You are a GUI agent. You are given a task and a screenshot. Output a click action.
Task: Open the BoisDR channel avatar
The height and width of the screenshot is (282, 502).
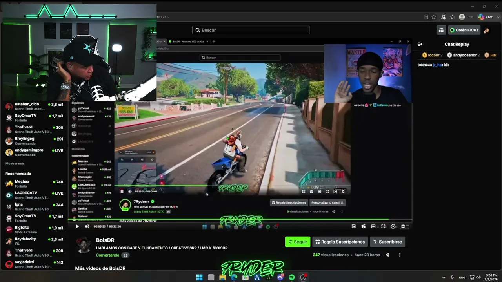pos(84,245)
